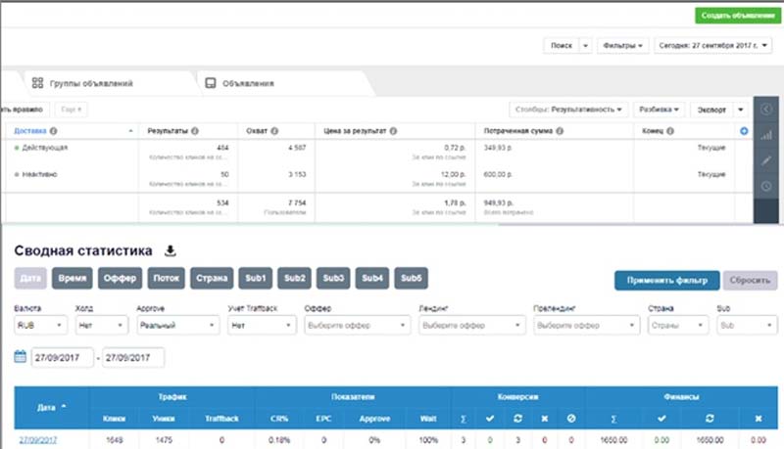Click the horizontal scrollbar under ads table
The height and width of the screenshot is (449, 784).
click(x=625, y=224)
